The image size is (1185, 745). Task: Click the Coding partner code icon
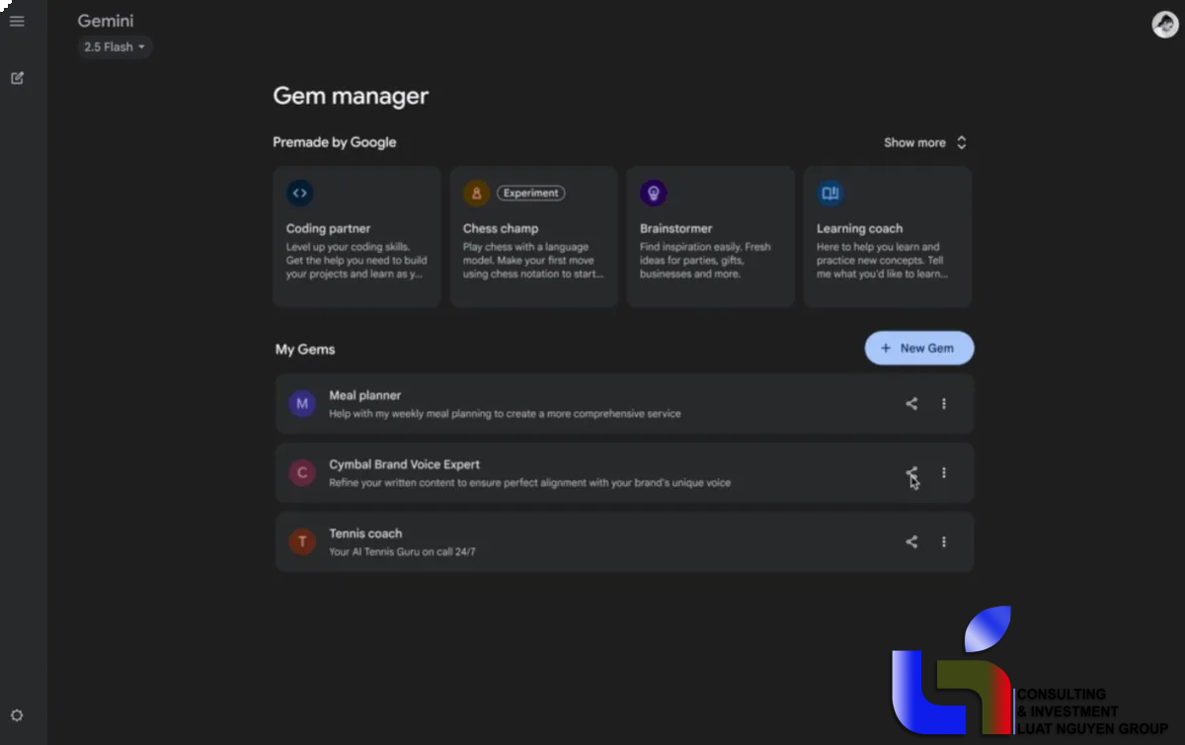point(300,194)
